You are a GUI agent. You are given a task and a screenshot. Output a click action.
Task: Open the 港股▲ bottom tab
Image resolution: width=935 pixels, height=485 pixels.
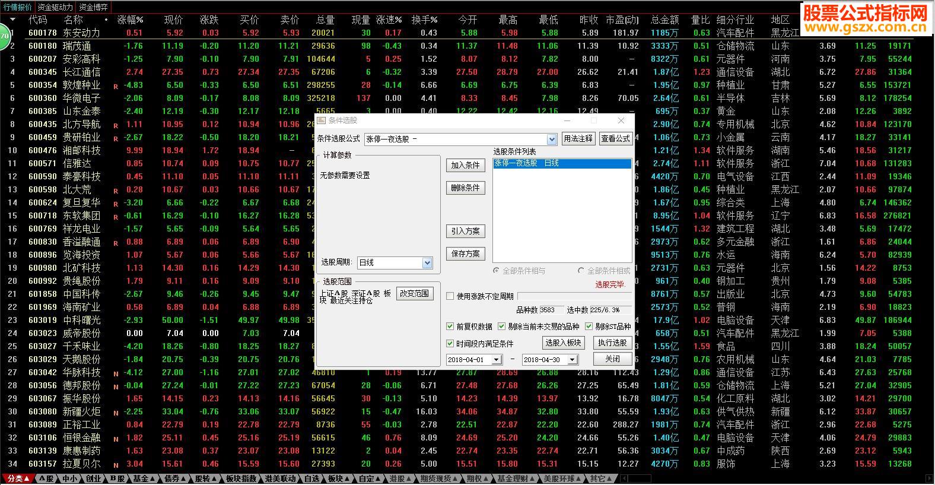pyautogui.click(x=401, y=478)
